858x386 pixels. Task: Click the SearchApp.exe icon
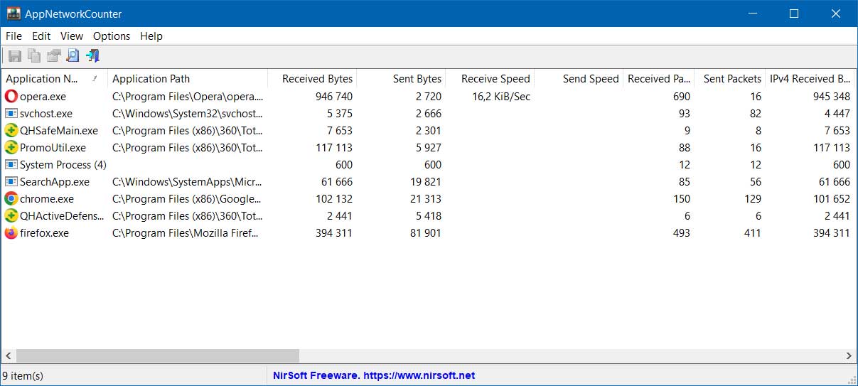[x=11, y=181]
